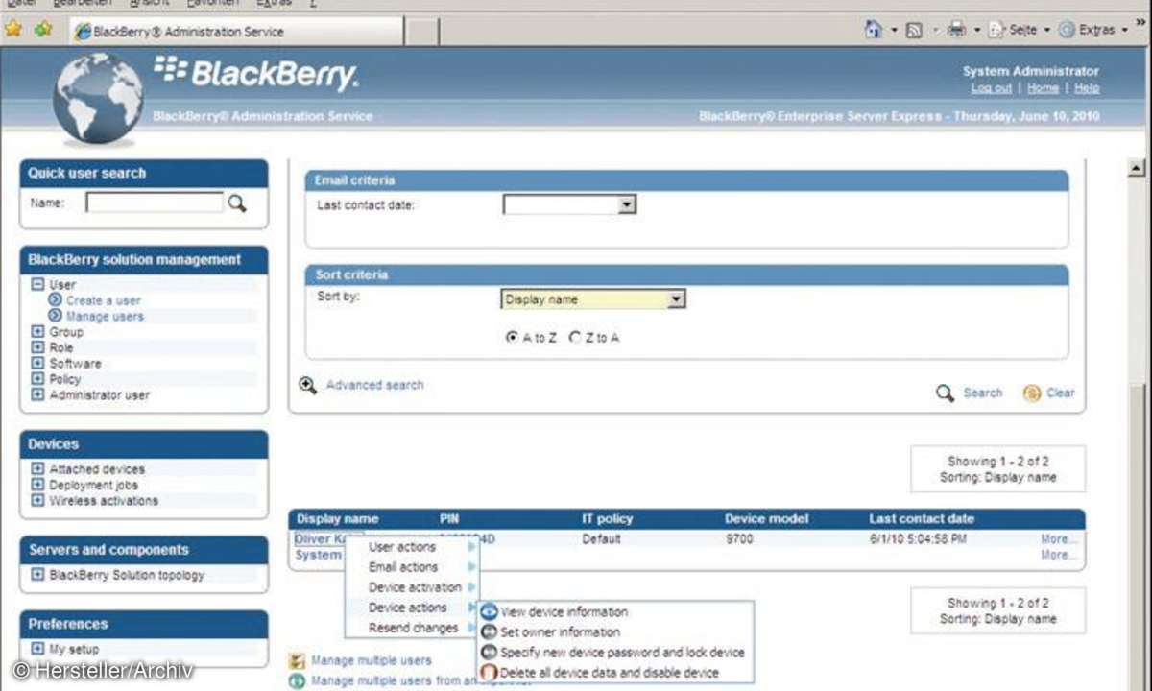The height and width of the screenshot is (691, 1152).
Task: Click the Clear icon
Action: click(1032, 393)
